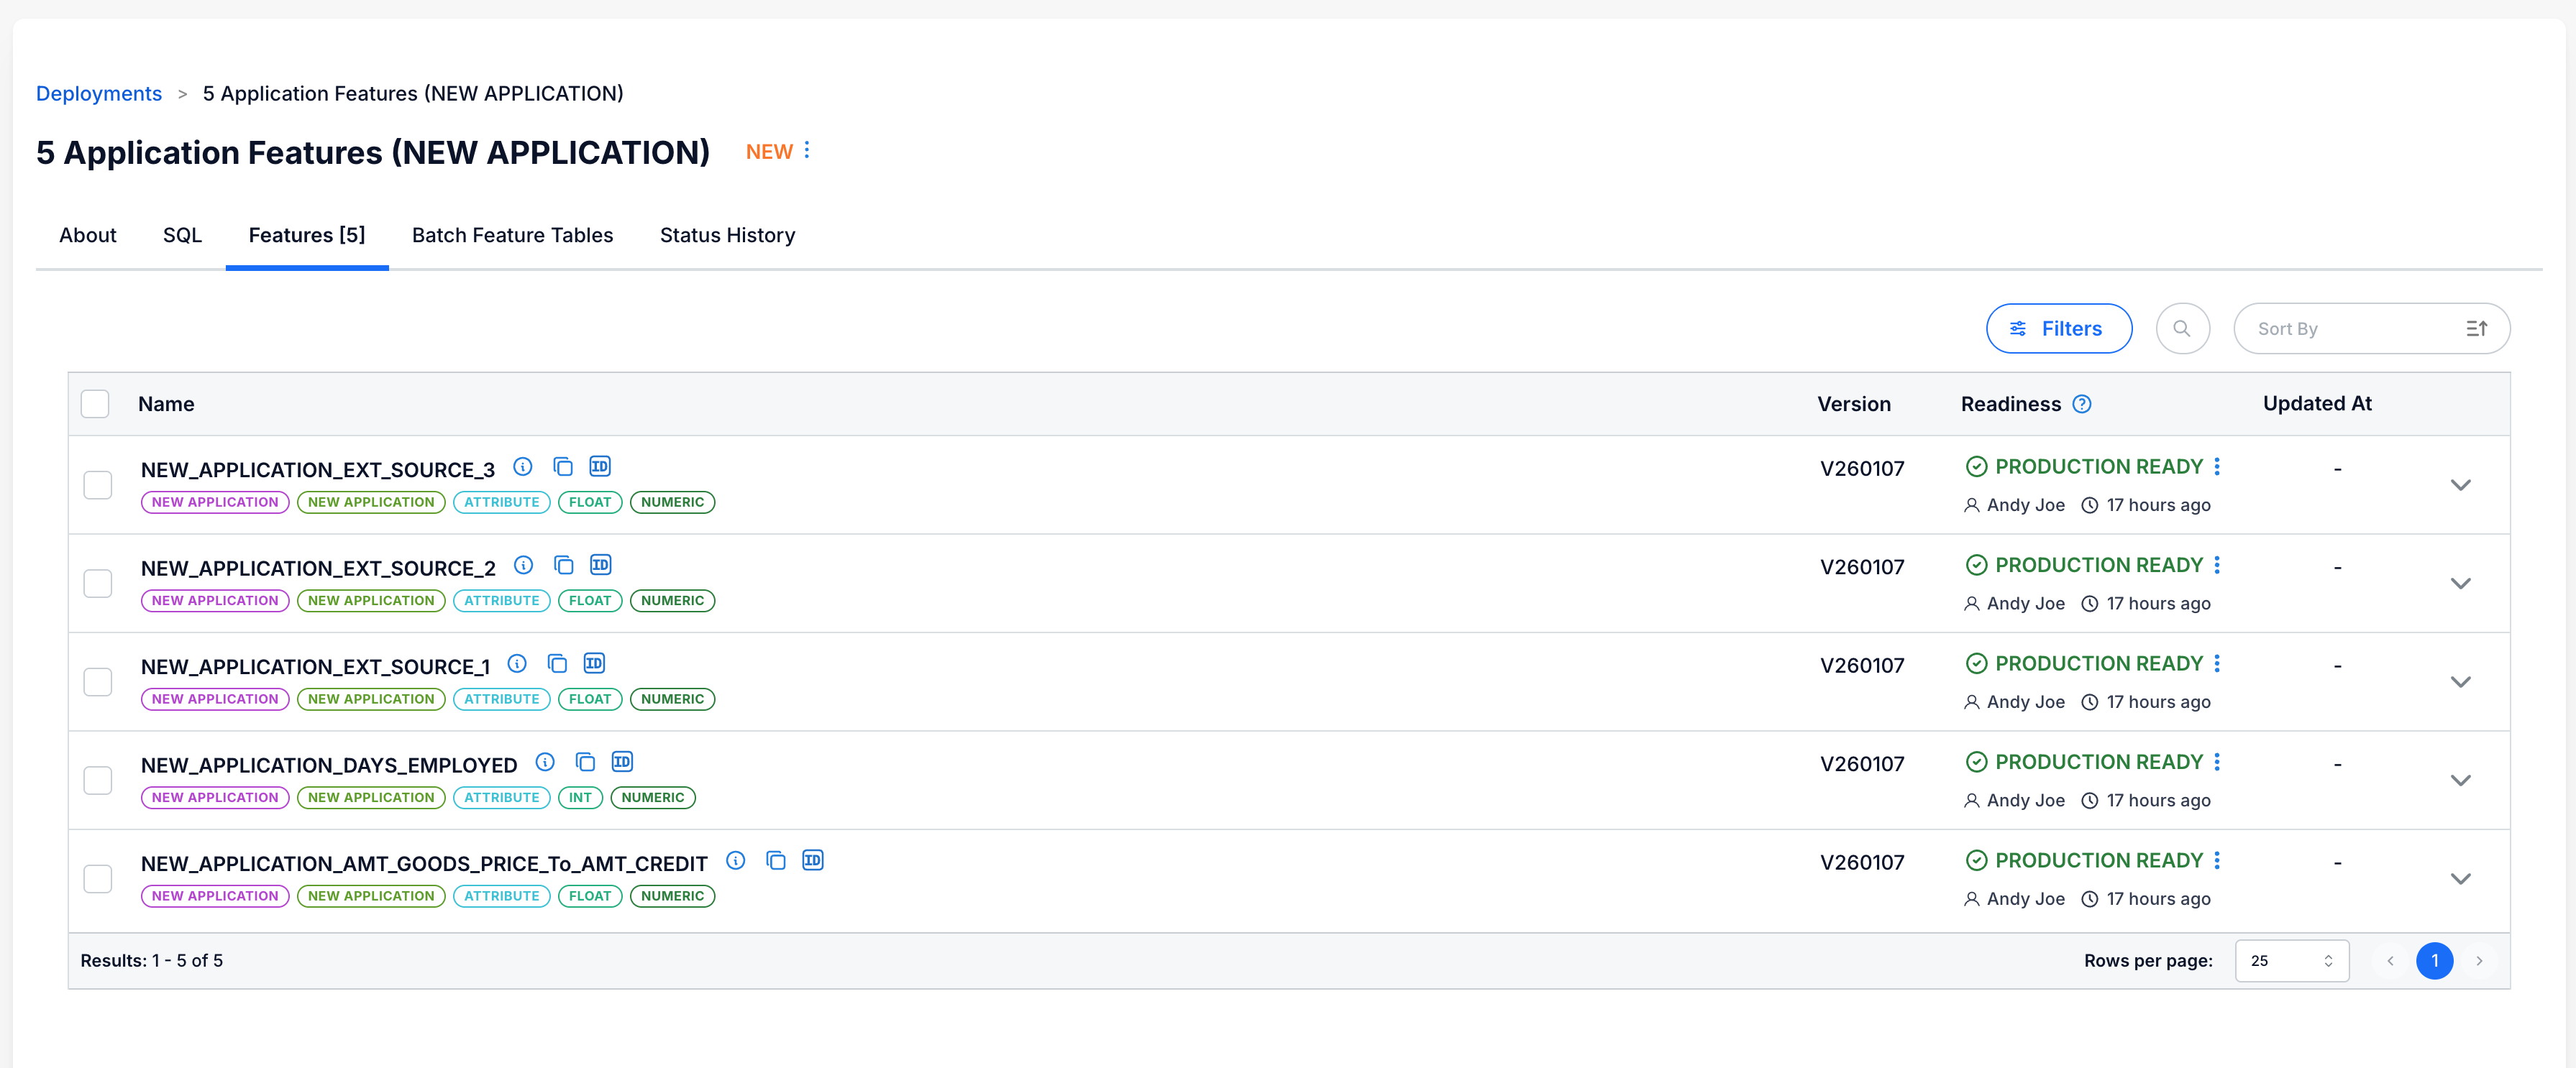Open the Status History tab
The width and height of the screenshot is (2576, 1068).
(x=727, y=235)
